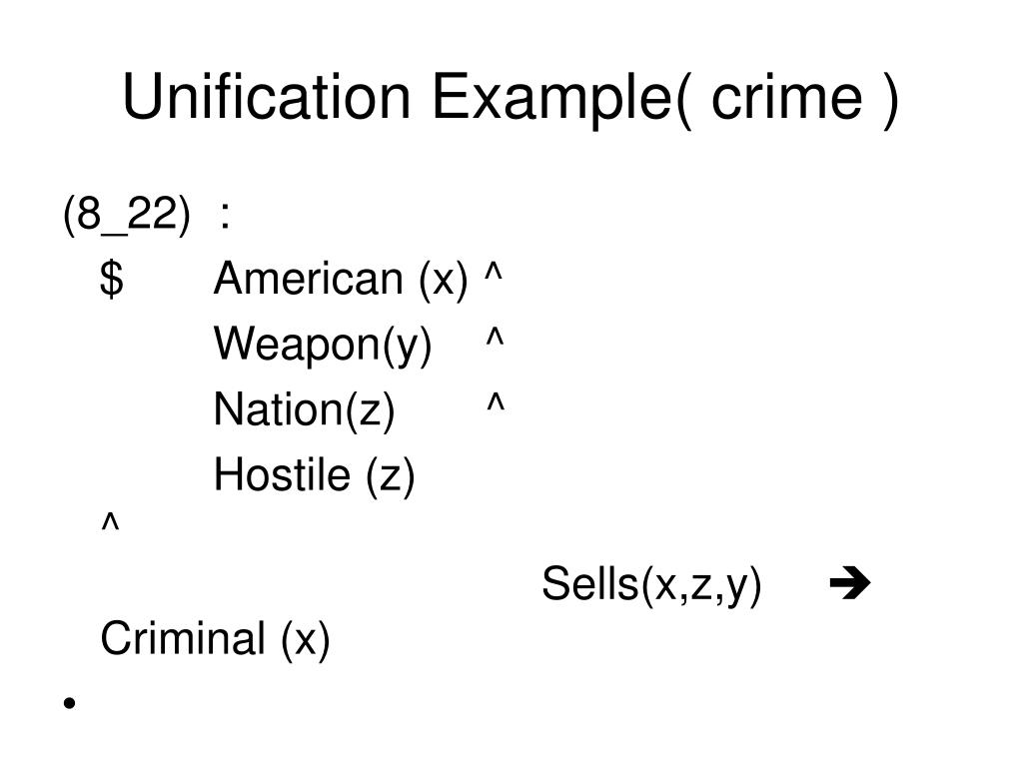Click the Criminal (x) conclusion text
Image resolution: width=1023 pixels, height=767 pixels.
click(216, 638)
